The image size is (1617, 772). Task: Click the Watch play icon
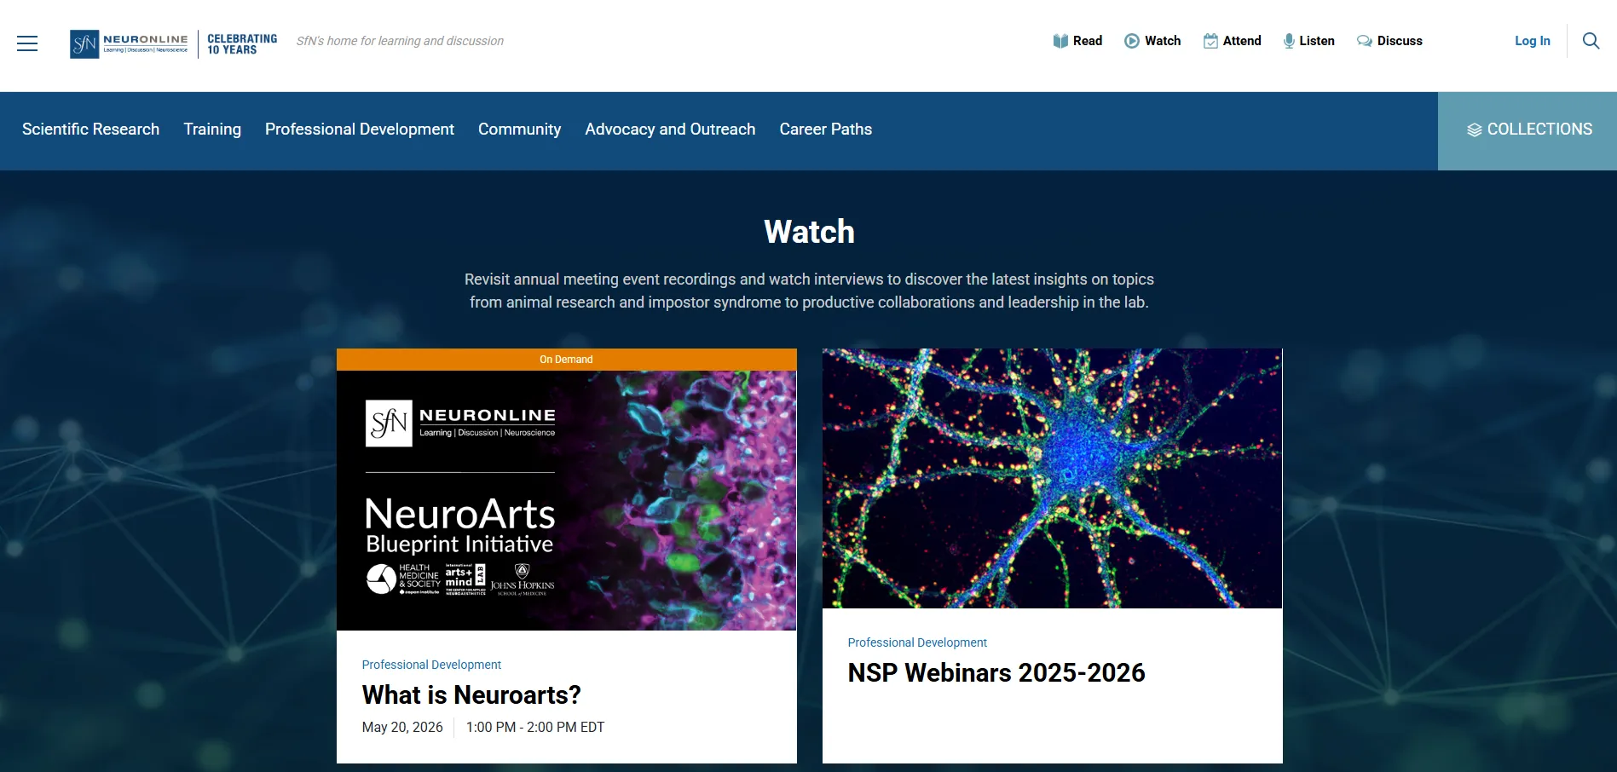click(1132, 41)
